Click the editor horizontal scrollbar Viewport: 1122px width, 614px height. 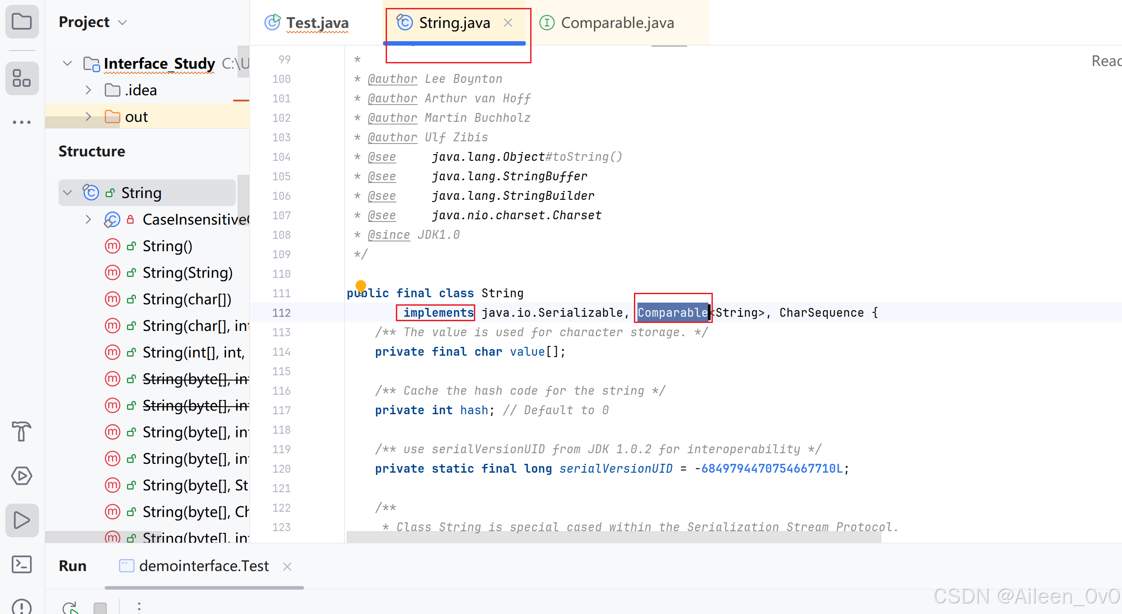pos(614,537)
